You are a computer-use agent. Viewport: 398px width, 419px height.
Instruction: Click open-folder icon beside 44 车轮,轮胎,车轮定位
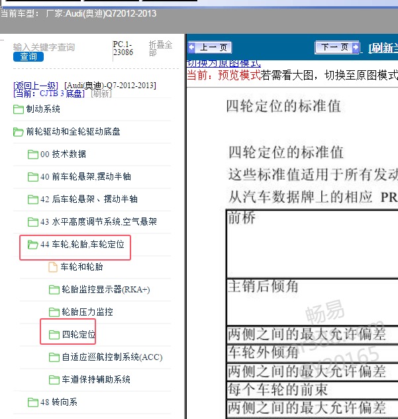33,245
